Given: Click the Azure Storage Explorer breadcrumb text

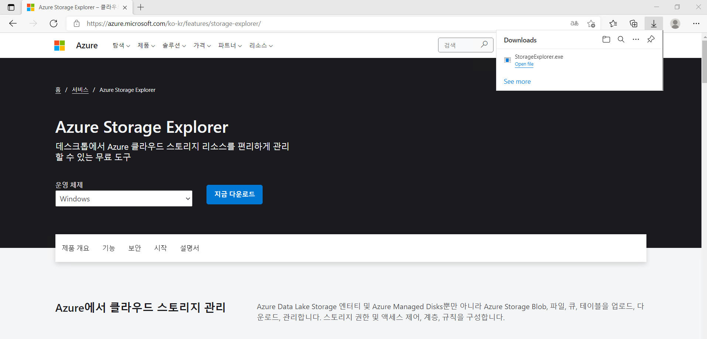Looking at the screenshot, I should [127, 90].
